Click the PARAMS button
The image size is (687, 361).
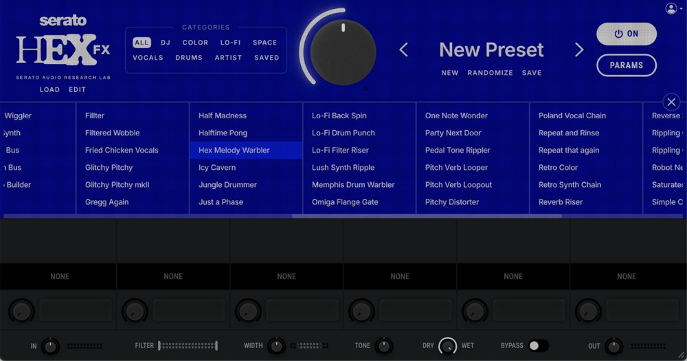[626, 65]
